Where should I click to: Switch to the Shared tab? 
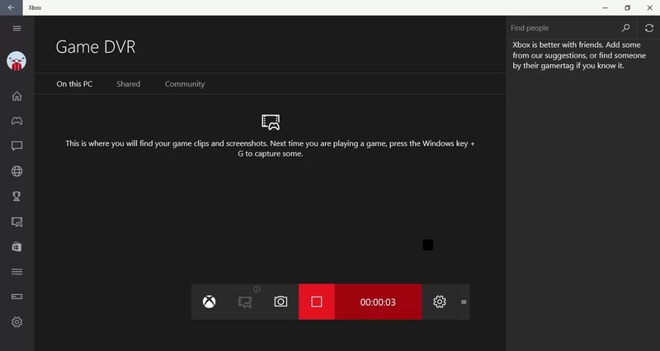(x=128, y=84)
